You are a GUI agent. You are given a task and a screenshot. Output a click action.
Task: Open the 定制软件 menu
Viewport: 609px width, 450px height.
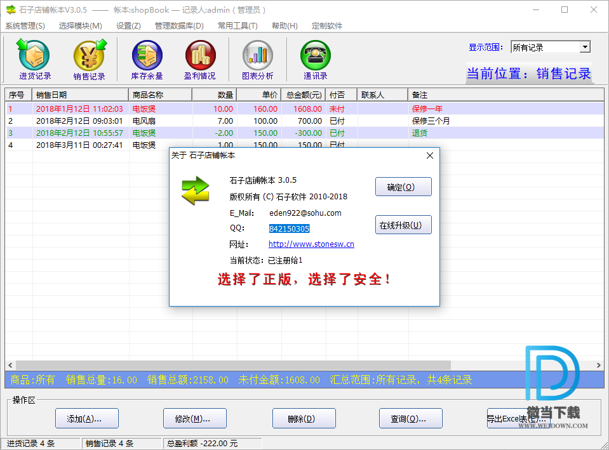pyautogui.click(x=326, y=26)
